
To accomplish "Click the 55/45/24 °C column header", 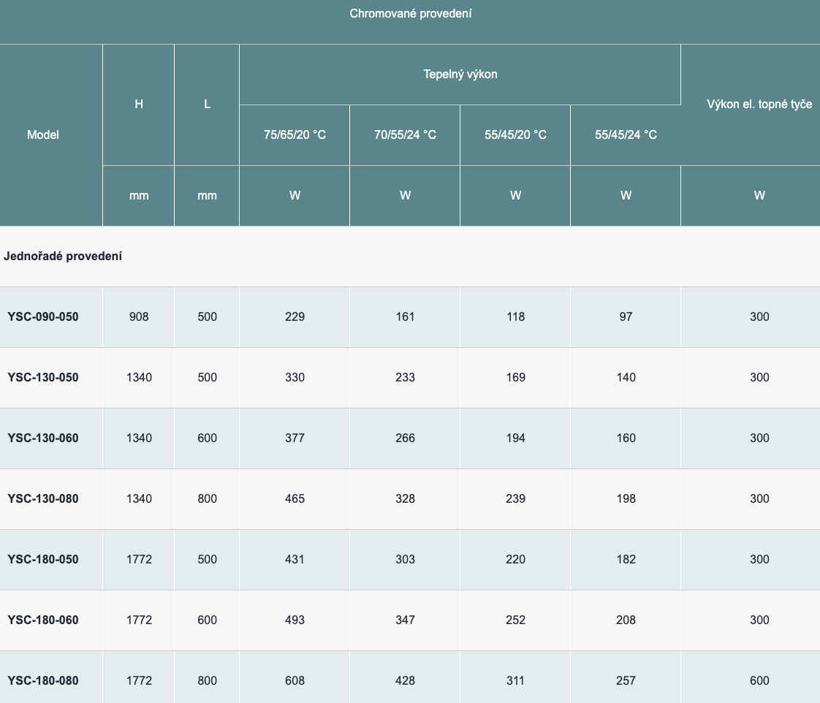I will pos(626,134).
